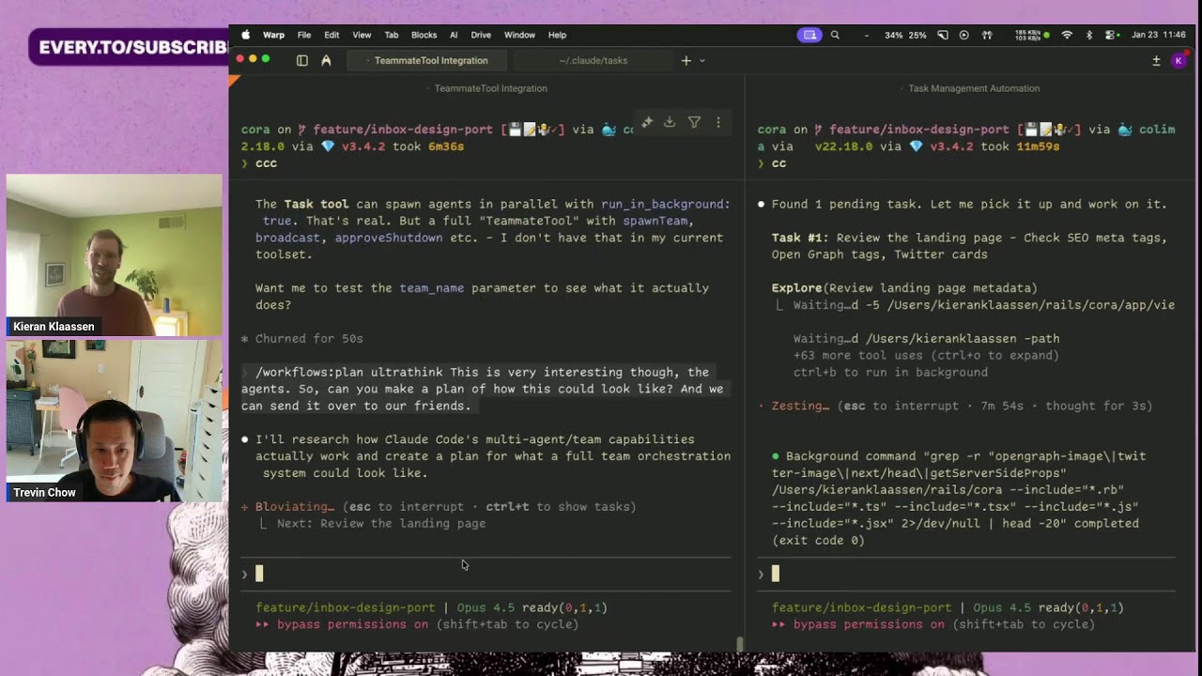Viewport: 1202px width, 676px height.
Task: Click '+63 more tool uses' line
Action: [x=926, y=356]
